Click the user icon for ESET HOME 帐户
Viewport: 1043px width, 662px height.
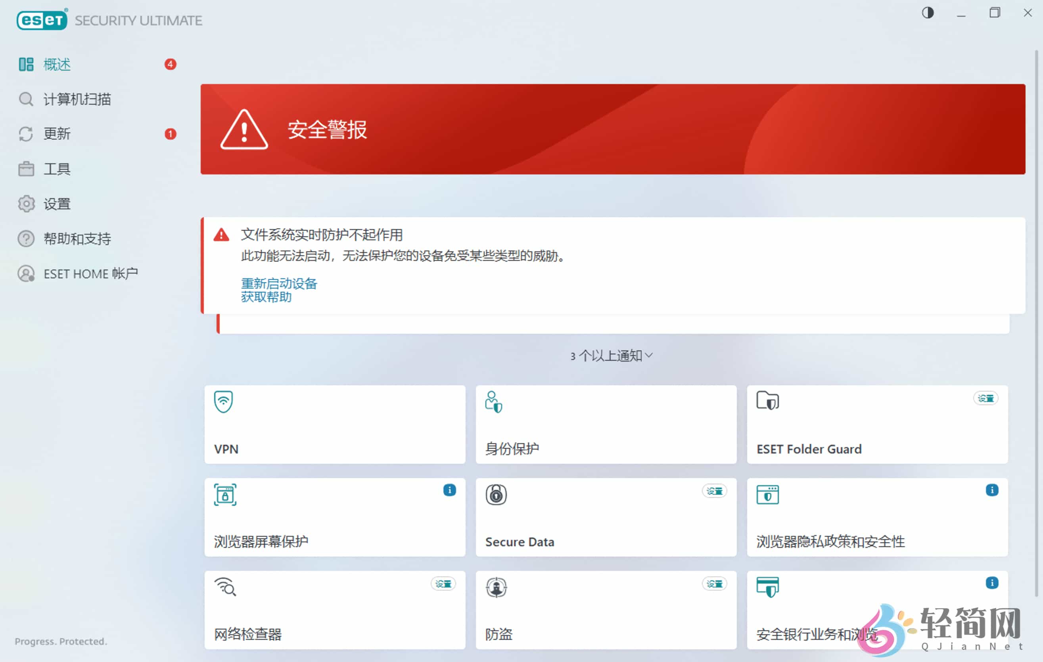coord(26,274)
